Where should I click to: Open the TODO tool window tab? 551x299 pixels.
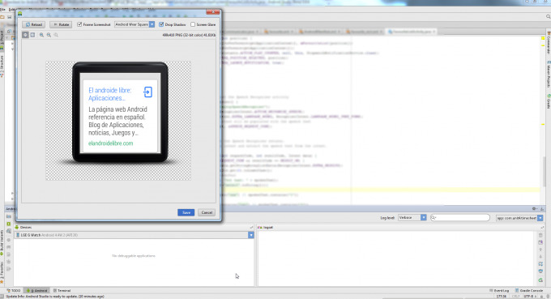(x=14, y=291)
